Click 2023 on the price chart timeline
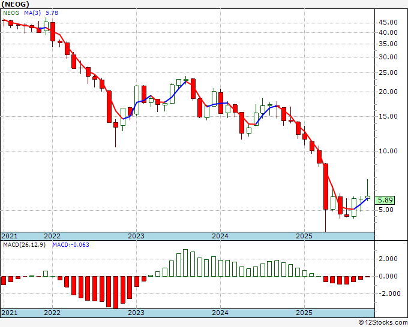This screenshot has width=408, height=327. tap(136, 236)
